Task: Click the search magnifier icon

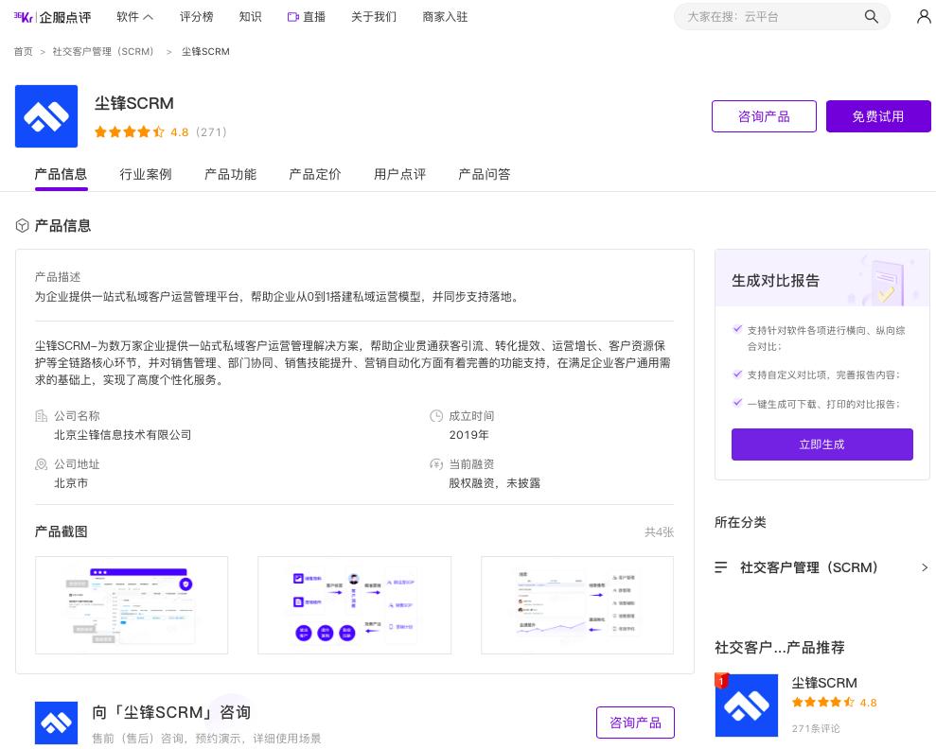Action: (x=872, y=17)
